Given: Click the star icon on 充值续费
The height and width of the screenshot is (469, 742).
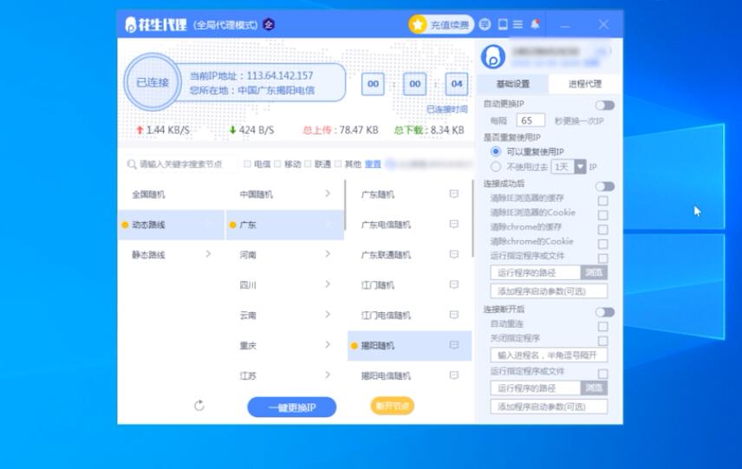Looking at the screenshot, I should point(419,24).
